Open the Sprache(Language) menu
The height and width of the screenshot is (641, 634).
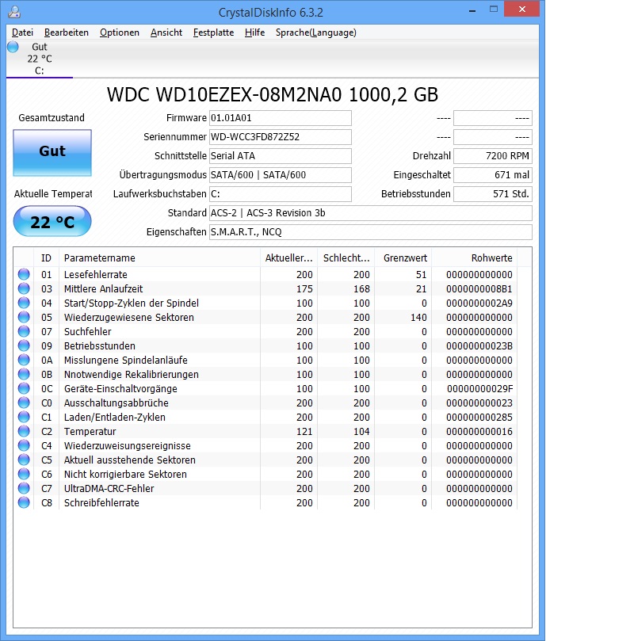point(316,32)
